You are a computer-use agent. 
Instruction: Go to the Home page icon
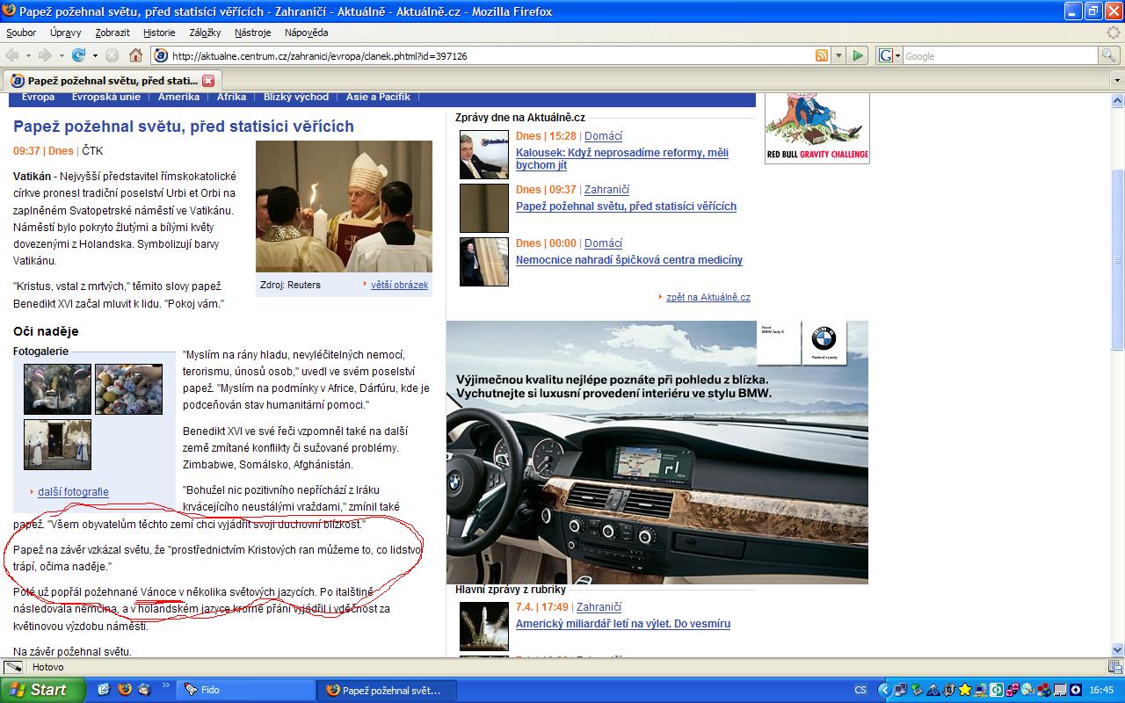[135, 55]
